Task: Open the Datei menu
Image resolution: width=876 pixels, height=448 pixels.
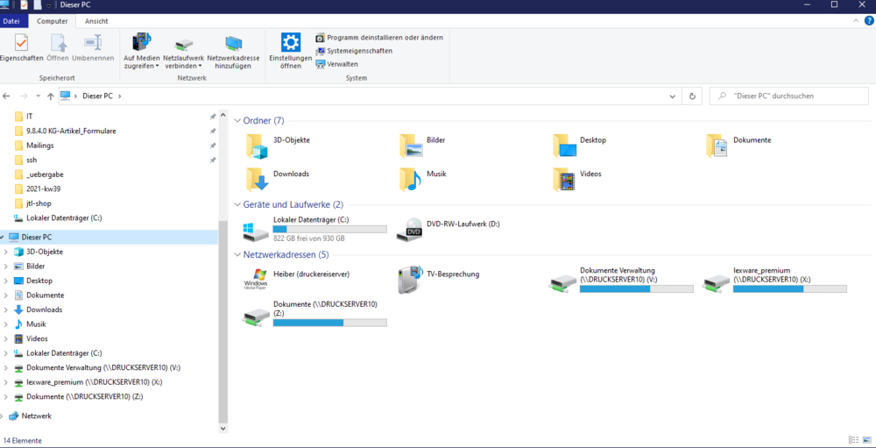Action: [x=11, y=20]
